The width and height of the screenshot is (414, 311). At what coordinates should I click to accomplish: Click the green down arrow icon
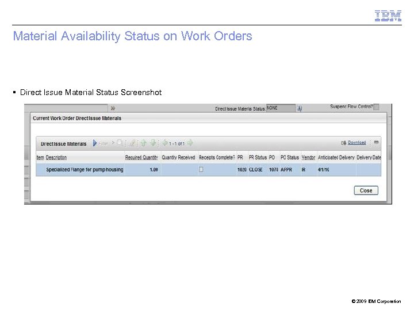click(153, 143)
